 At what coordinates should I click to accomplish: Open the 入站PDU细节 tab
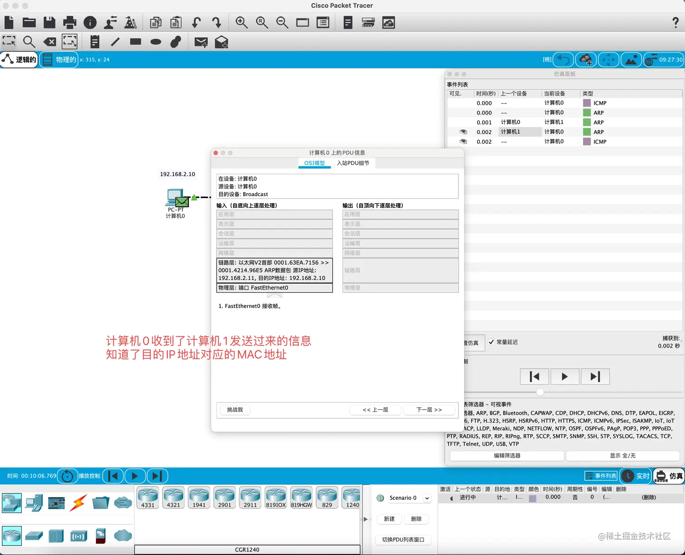[353, 163]
